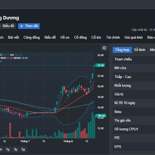Image resolution: width=155 pixels, height=155 pixels.
Task: Click the Mở cửa row
Action: click(x=134, y=68)
